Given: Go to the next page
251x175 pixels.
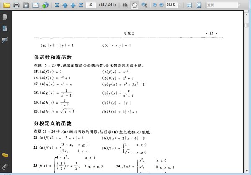Looking at the screenshot, I should (73, 5).
